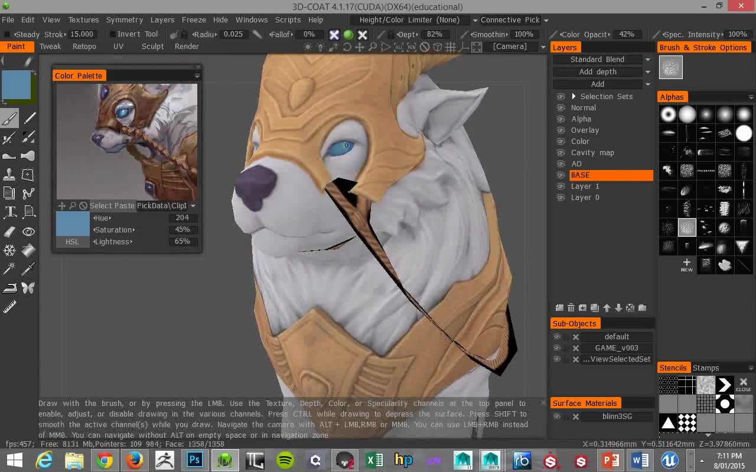The height and width of the screenshot is (472, 756).
Task: Select the Brush paint tool in left toolbar
Action: (9, 118)
